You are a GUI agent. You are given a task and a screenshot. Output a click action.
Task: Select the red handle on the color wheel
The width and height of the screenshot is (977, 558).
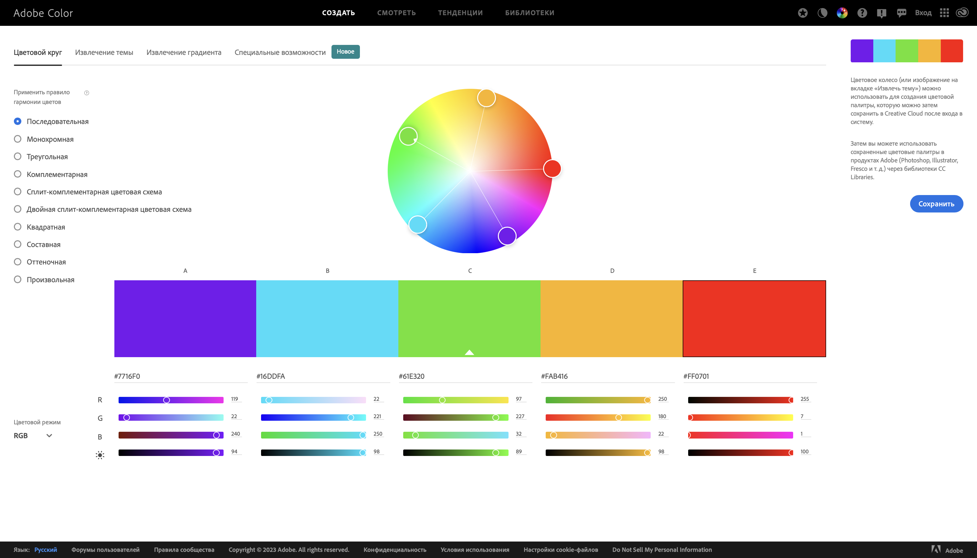pyautogui.click(x=552, y=169)
